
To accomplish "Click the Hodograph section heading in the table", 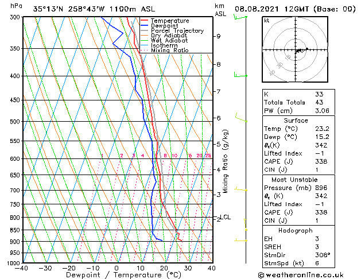I will tap(296, 230).
